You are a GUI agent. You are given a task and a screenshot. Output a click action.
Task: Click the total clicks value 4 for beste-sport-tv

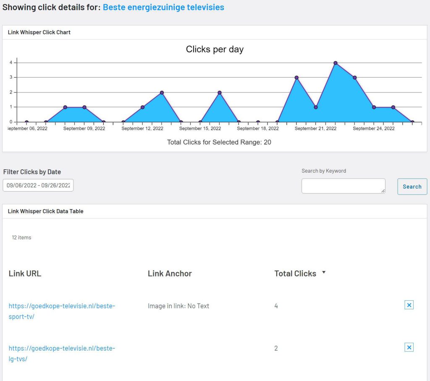pyautogui.click(x=276, y=306)
